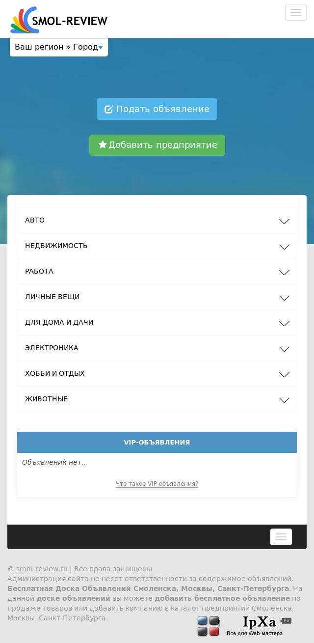Open the footer hamburger menu toggle
Viewport: 314px width, 643px height.
coord(281,537)
